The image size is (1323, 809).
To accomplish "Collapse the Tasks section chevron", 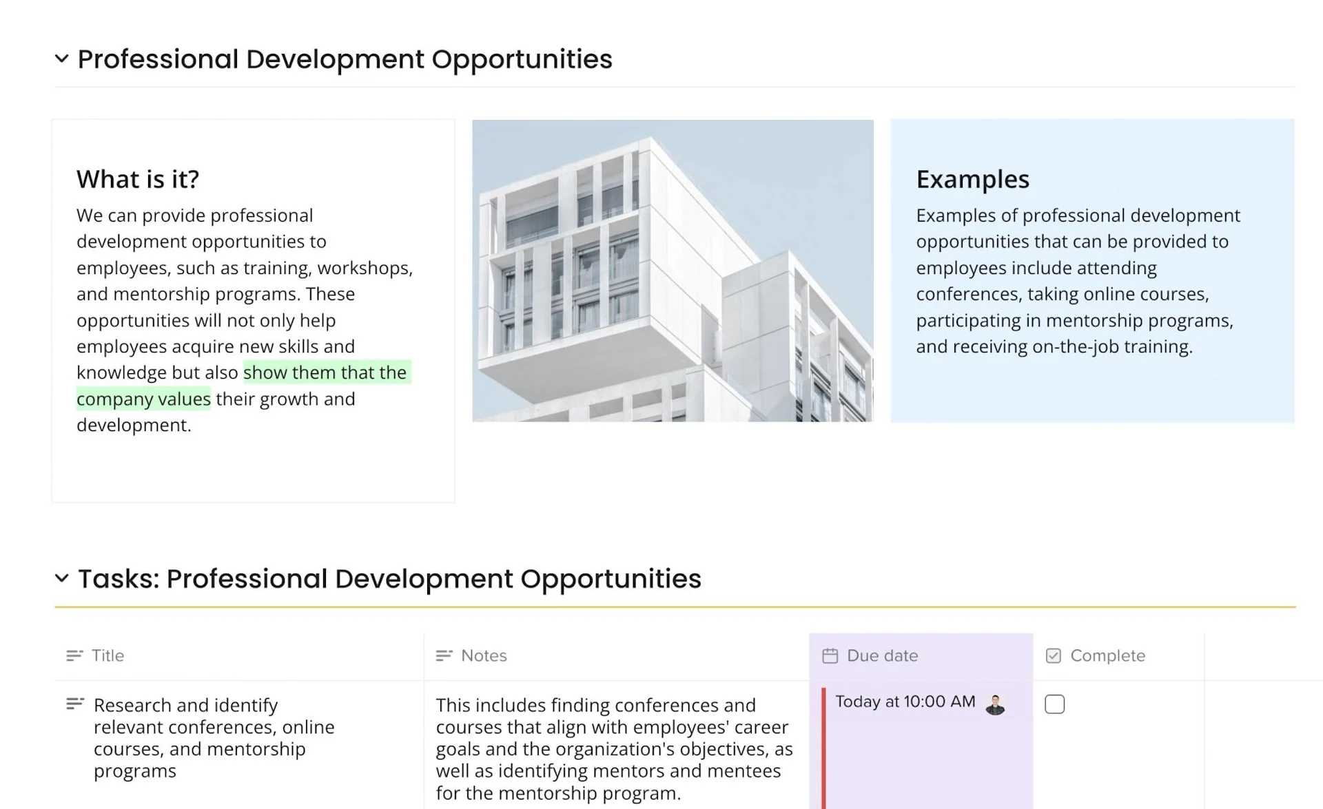I will tap(61, 578).
